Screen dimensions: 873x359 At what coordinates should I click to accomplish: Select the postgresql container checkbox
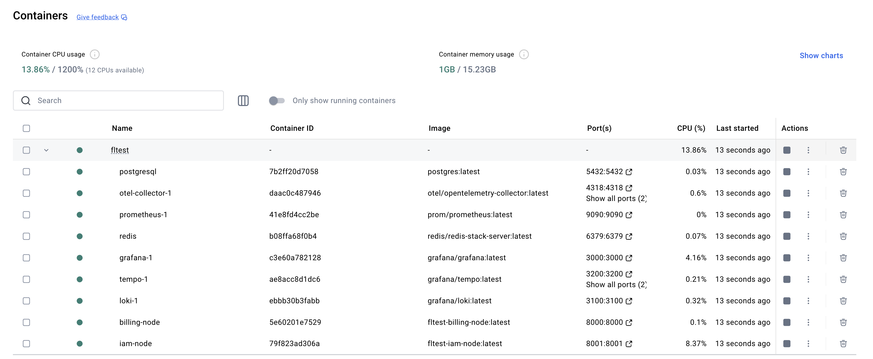pyautogui.click(x=26, y=171)
